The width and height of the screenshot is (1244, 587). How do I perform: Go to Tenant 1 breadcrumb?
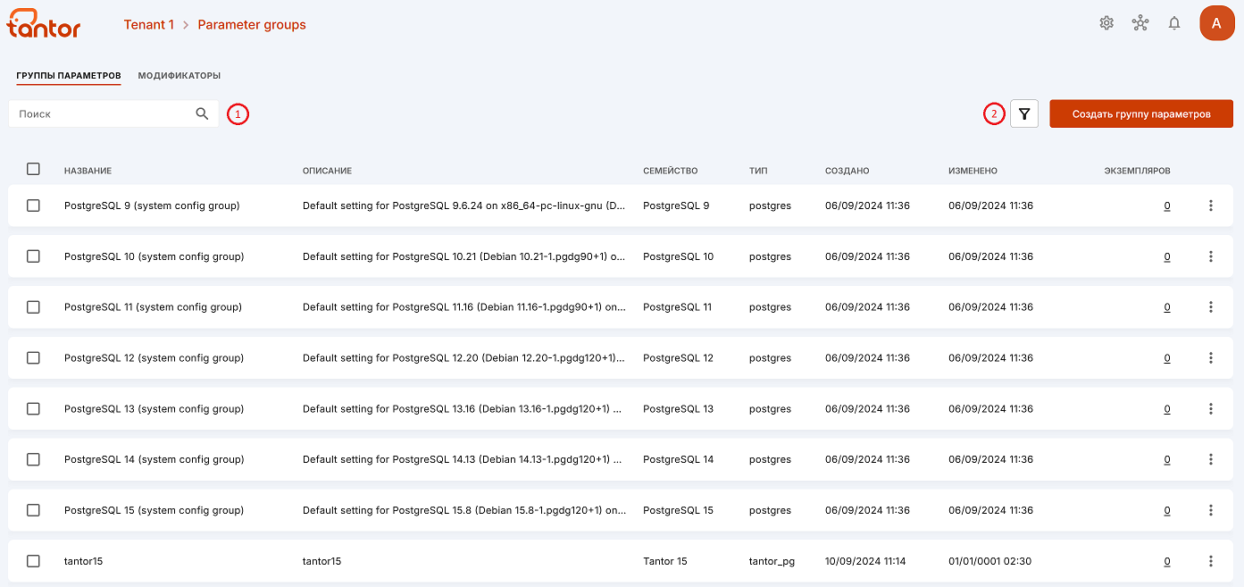pos(149,25)
